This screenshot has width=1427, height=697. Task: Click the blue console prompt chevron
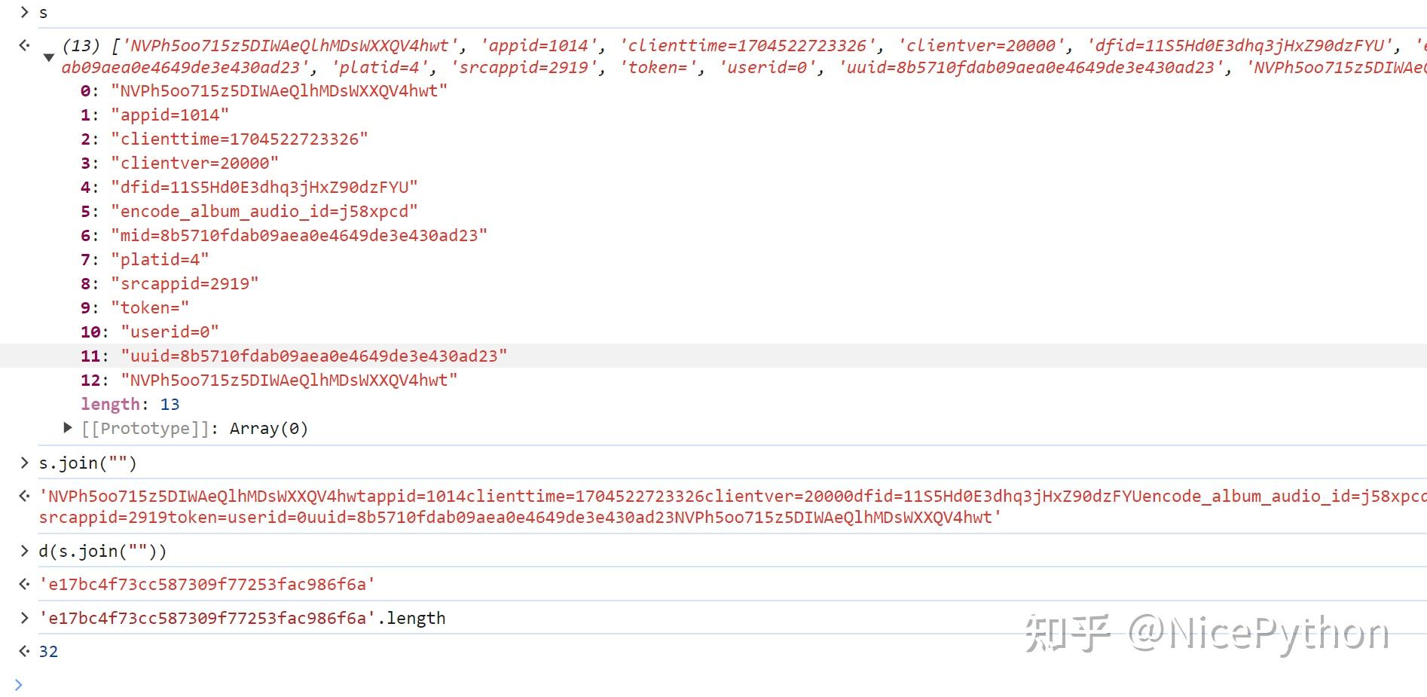click(x=19, y=684)
